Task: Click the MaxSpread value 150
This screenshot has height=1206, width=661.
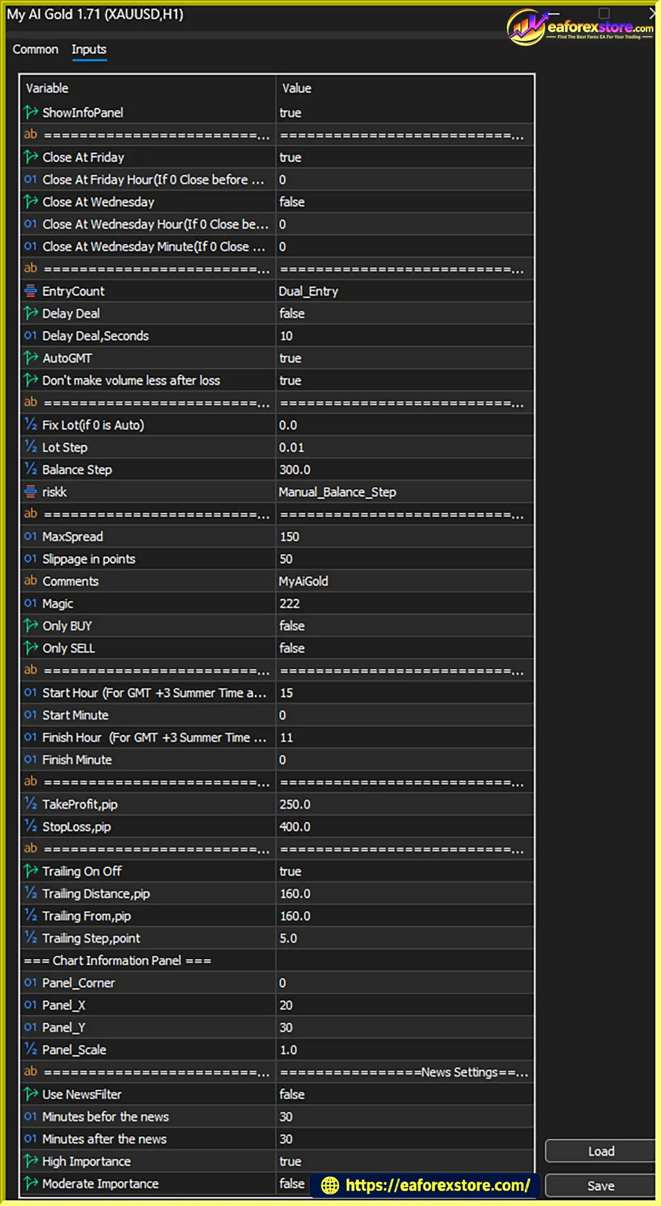Action: click(290, 537)
